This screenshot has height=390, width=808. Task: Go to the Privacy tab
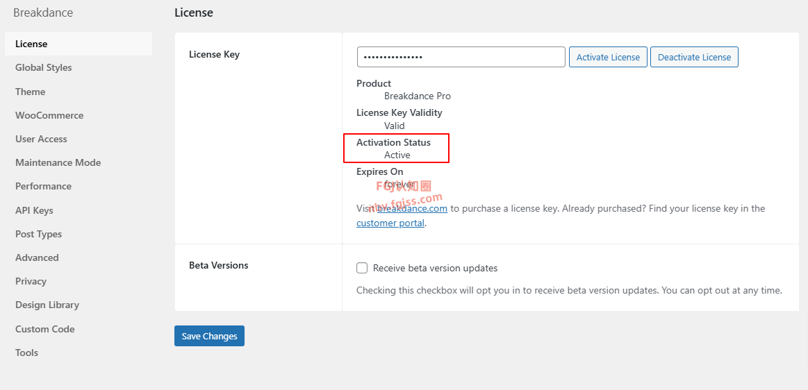31,281
